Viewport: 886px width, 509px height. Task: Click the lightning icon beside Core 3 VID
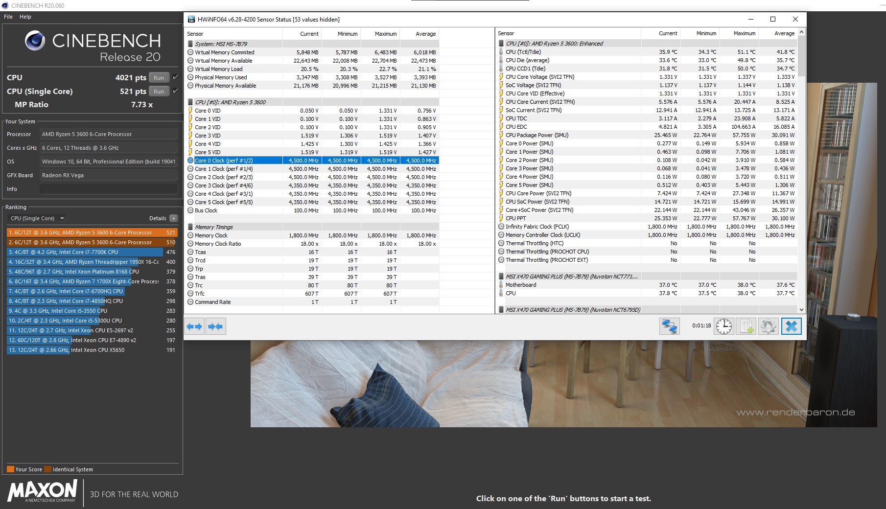[190, 136]
